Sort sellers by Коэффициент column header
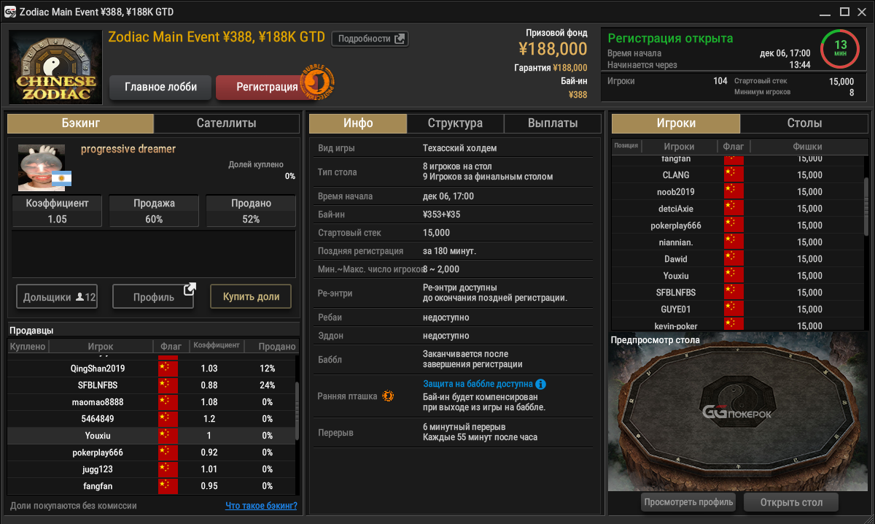 tap(216, 346)
